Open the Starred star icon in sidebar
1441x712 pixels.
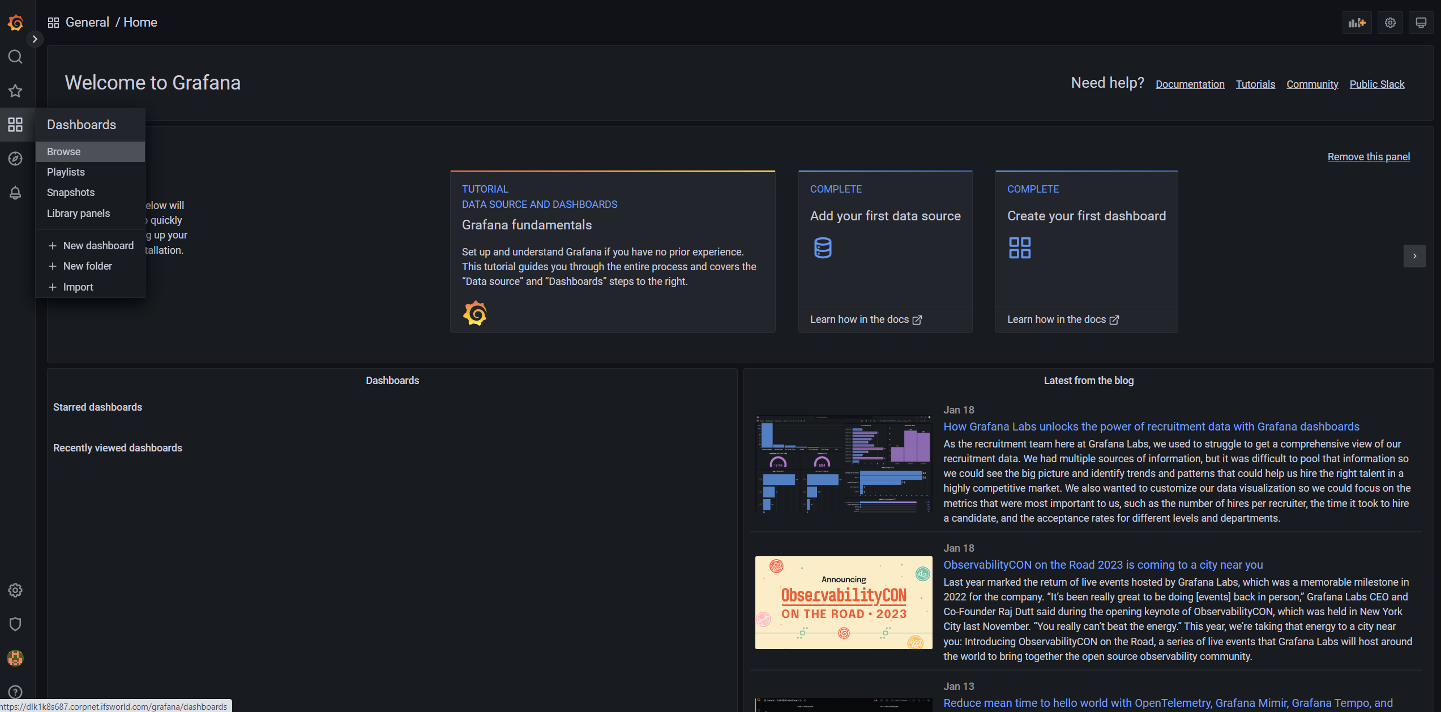tap(15, 91)
